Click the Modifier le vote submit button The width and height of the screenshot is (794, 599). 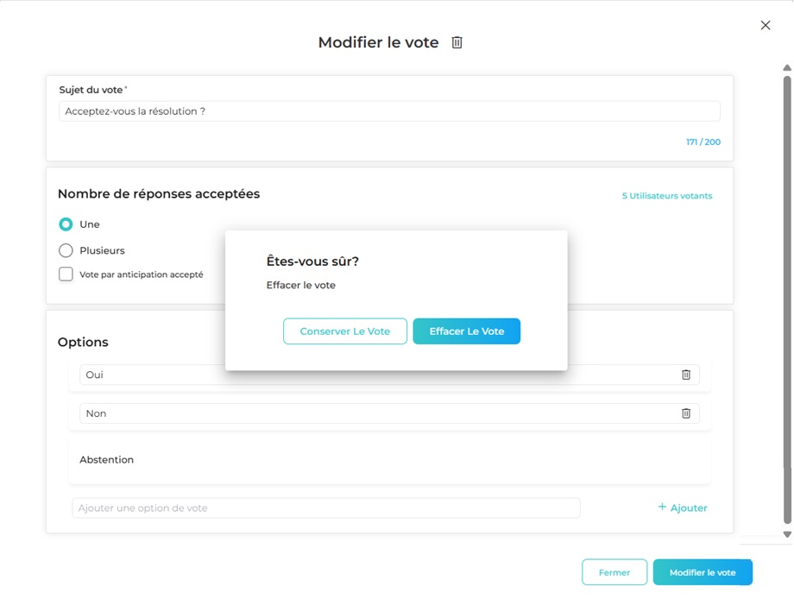(703, 572)
